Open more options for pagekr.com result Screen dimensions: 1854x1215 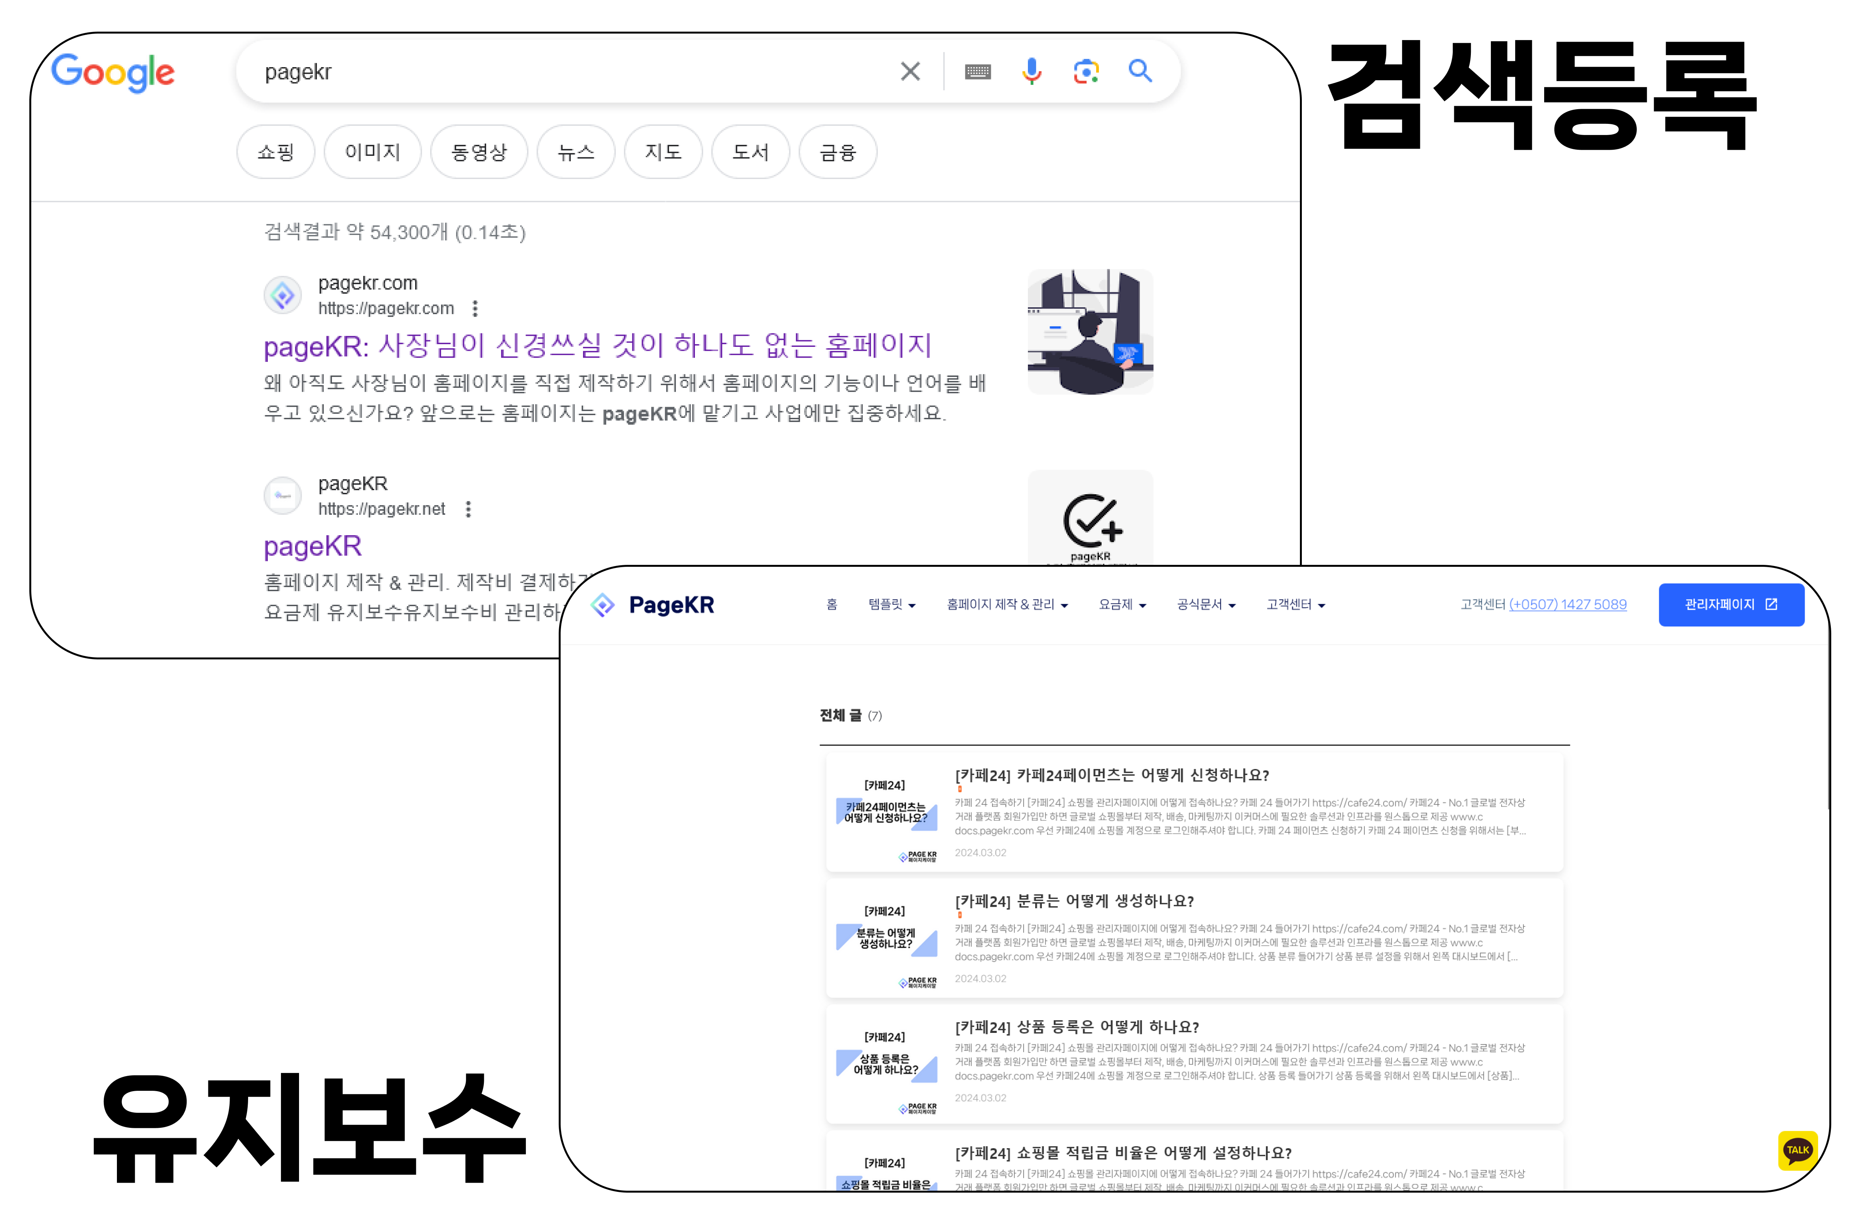475,308
